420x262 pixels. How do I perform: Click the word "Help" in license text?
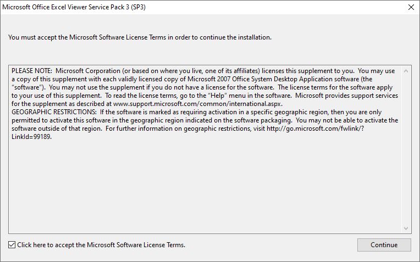[217, 96]
